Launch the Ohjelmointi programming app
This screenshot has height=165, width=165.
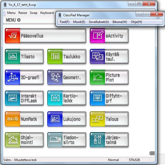pos(24,140)
